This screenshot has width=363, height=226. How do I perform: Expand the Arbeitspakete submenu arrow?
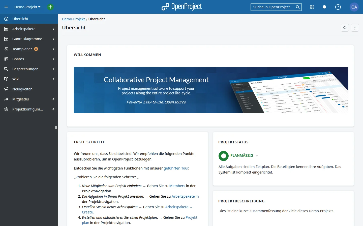click(53, 29)
